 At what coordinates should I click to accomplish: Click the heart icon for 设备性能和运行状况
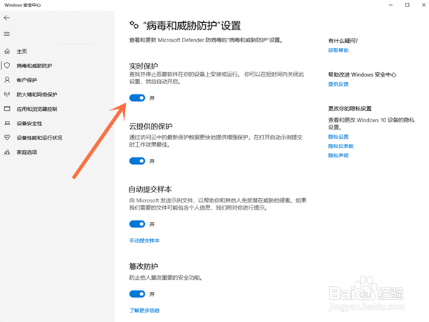(7, 137)
